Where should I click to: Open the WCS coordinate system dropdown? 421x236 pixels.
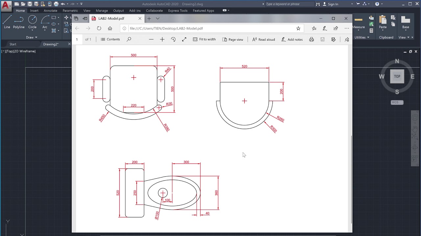pyautogui.click(x=397, y=102)
